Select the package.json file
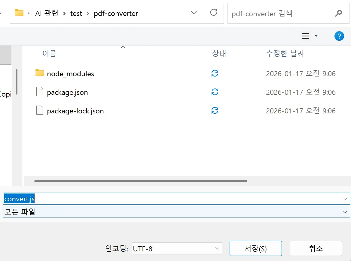The height and width of the screenshot is (261, 351). click(67, 92)
